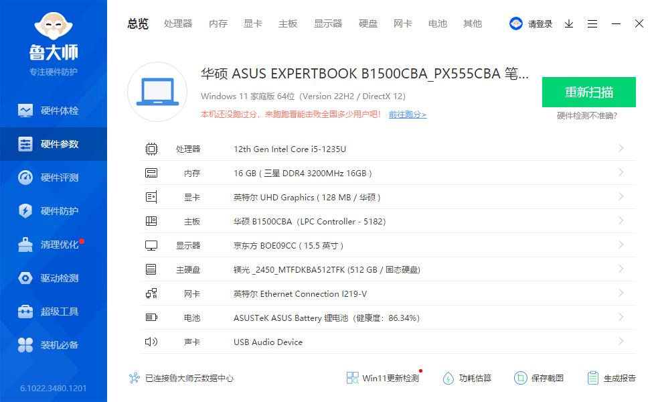
Task: Switch to the 硬盘 tab
Action: pyautogui.click(x=367, y=23)
